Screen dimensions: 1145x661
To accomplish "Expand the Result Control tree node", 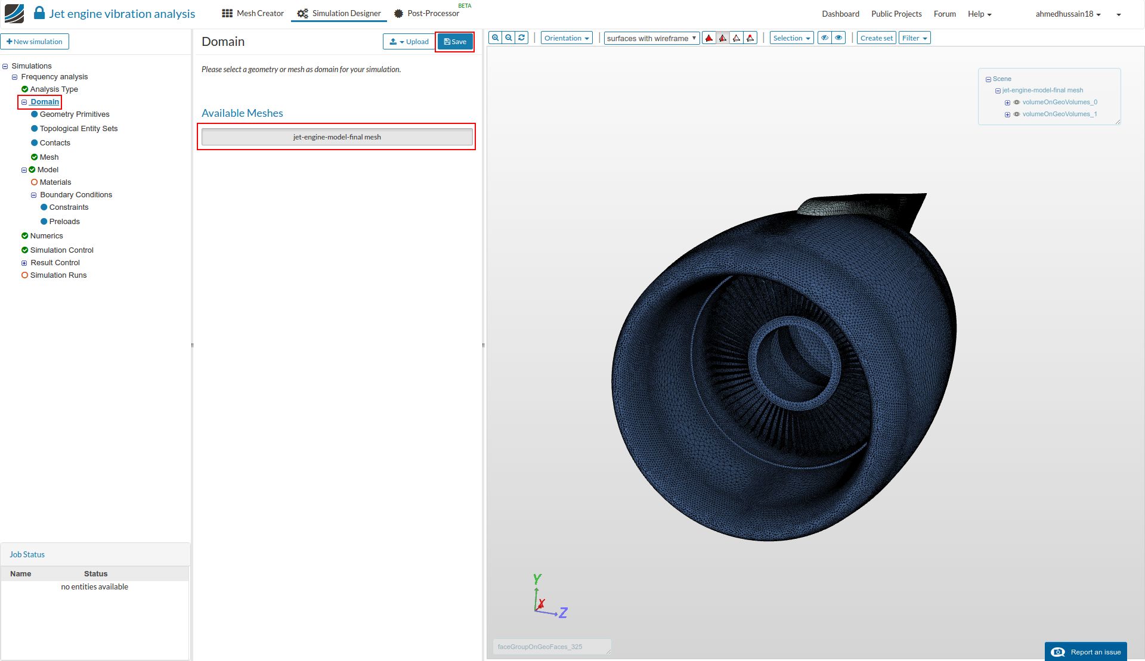I will [24, 263].
